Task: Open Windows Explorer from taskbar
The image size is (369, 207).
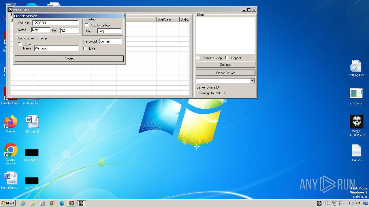Action: point(33,203)
